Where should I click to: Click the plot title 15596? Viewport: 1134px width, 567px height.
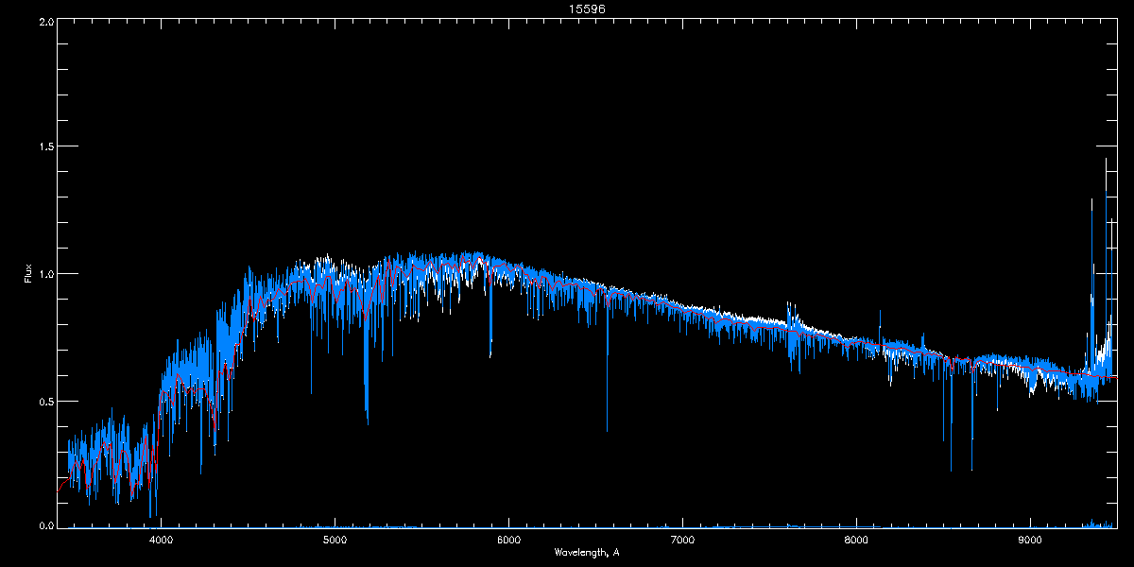pyautogui.click(x=587, y=9)
